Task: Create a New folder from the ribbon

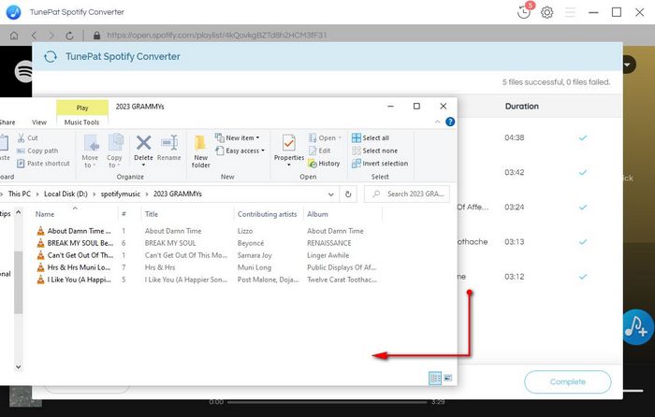Action: (200, 151)
